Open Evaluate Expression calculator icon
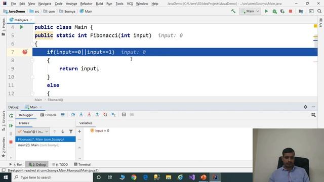The width and height of the screenshot is (324, 182). coord(124,115)
